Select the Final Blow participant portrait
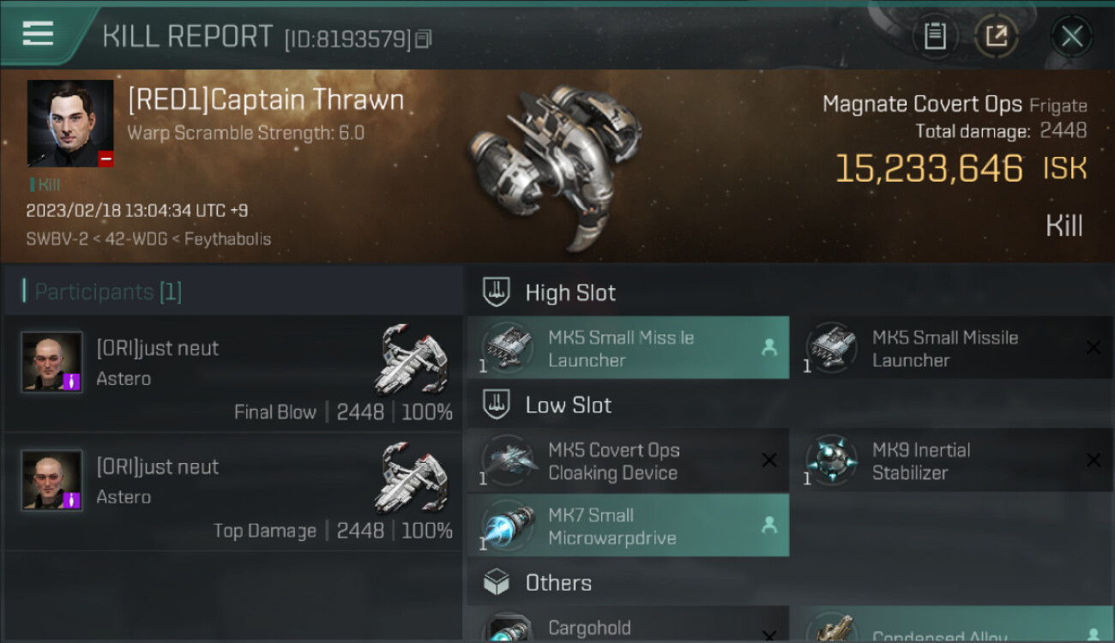Image resolution: width=1115 pixels, height=643 pixels. click(x=52, y=362)
